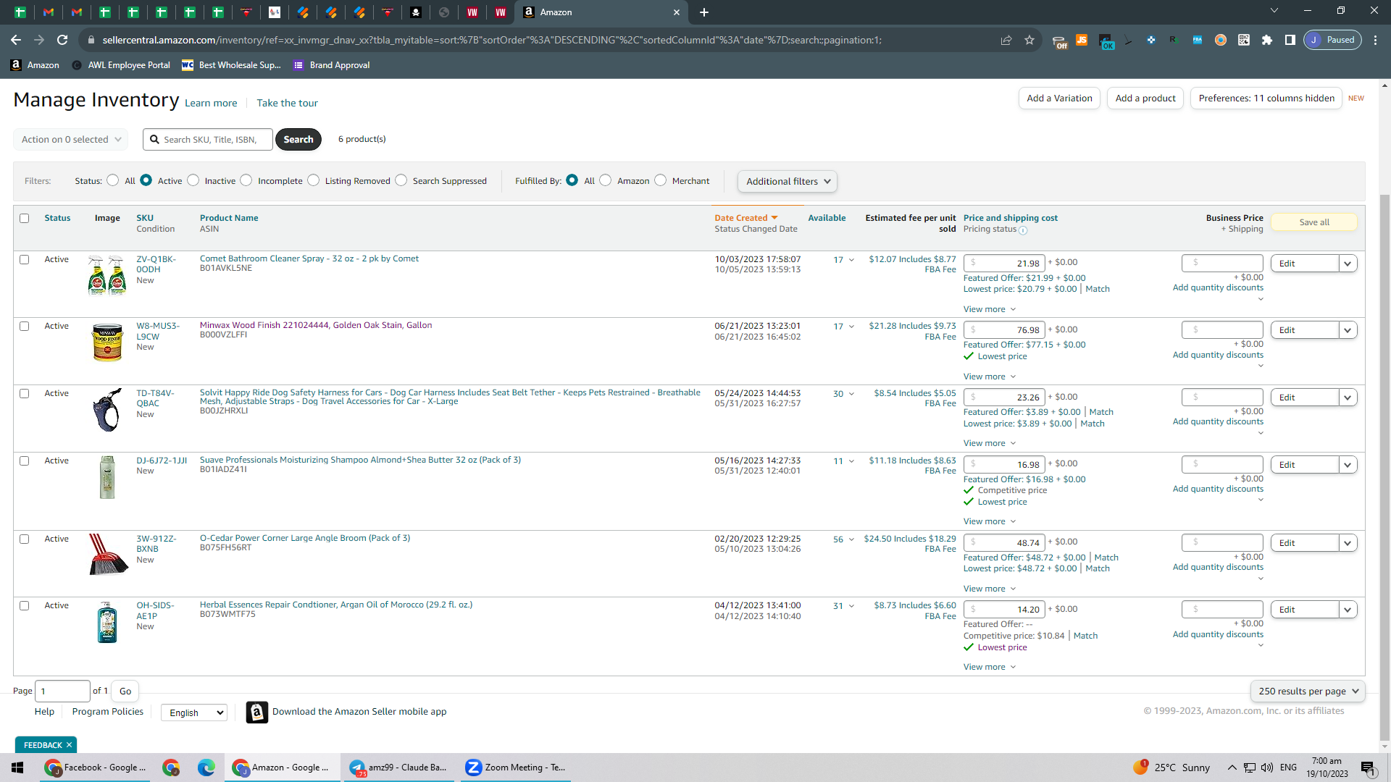This screenshot has width=1391, height=782.
Task: Click the page number input field
Action: (63, 691)
